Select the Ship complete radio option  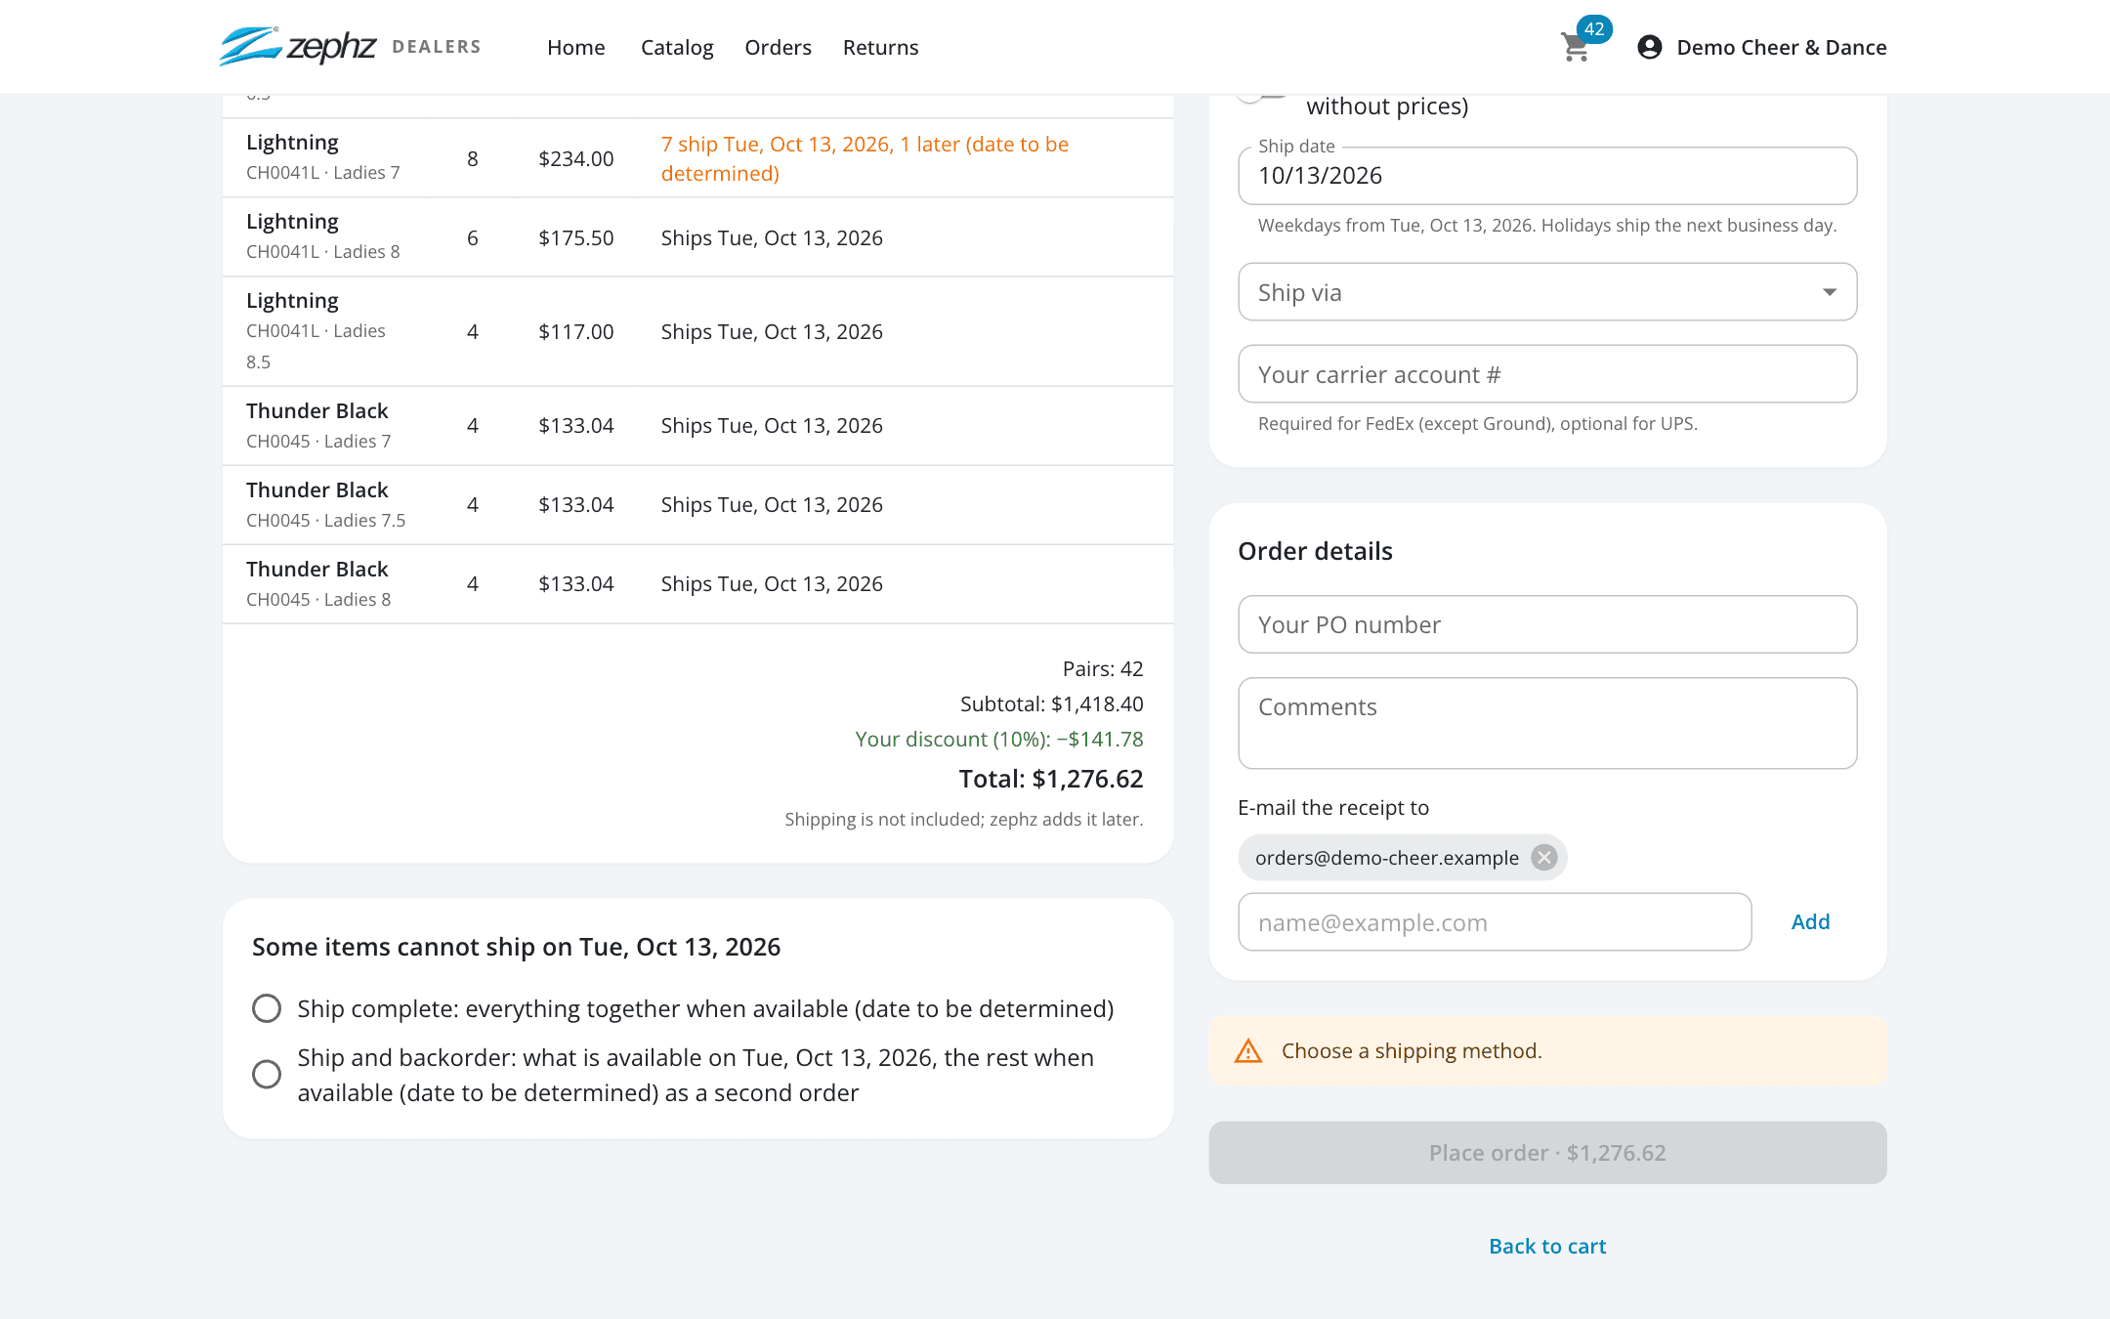(x=267, y=1008)
